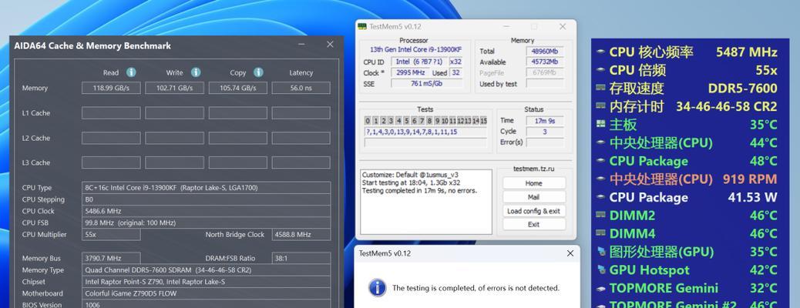Click icon beside green 中央处理器(CPU) 44°C row
The image size is (800, 308).
(x=600, y=142)
